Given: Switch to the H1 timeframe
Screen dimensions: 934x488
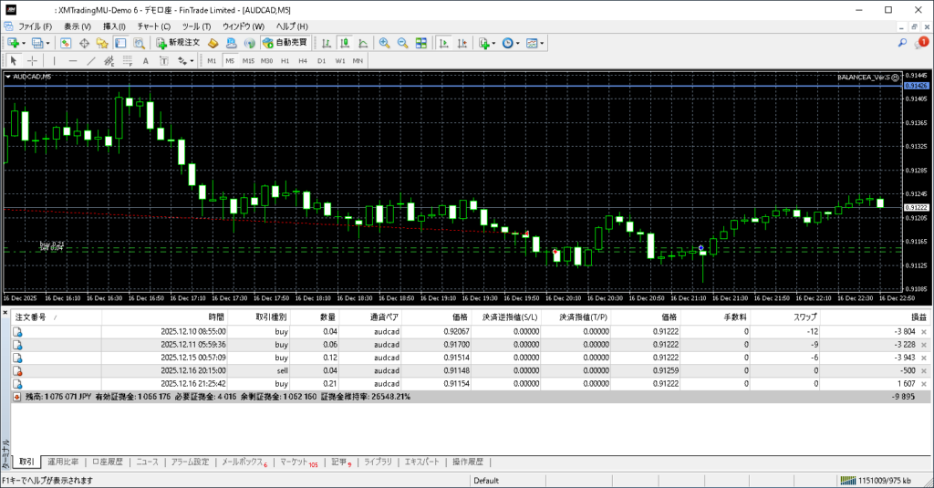Looking at the screenshot, I should coord(285,61).
